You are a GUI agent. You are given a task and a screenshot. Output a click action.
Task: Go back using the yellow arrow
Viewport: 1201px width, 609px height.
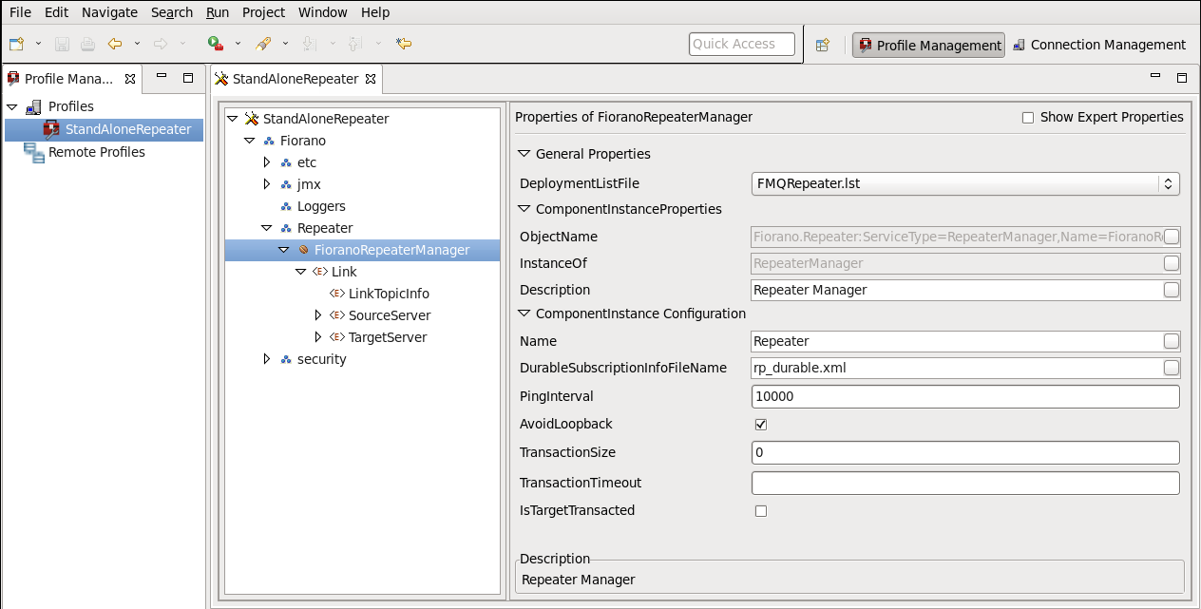pyautogui.click(x=115, y=44)
